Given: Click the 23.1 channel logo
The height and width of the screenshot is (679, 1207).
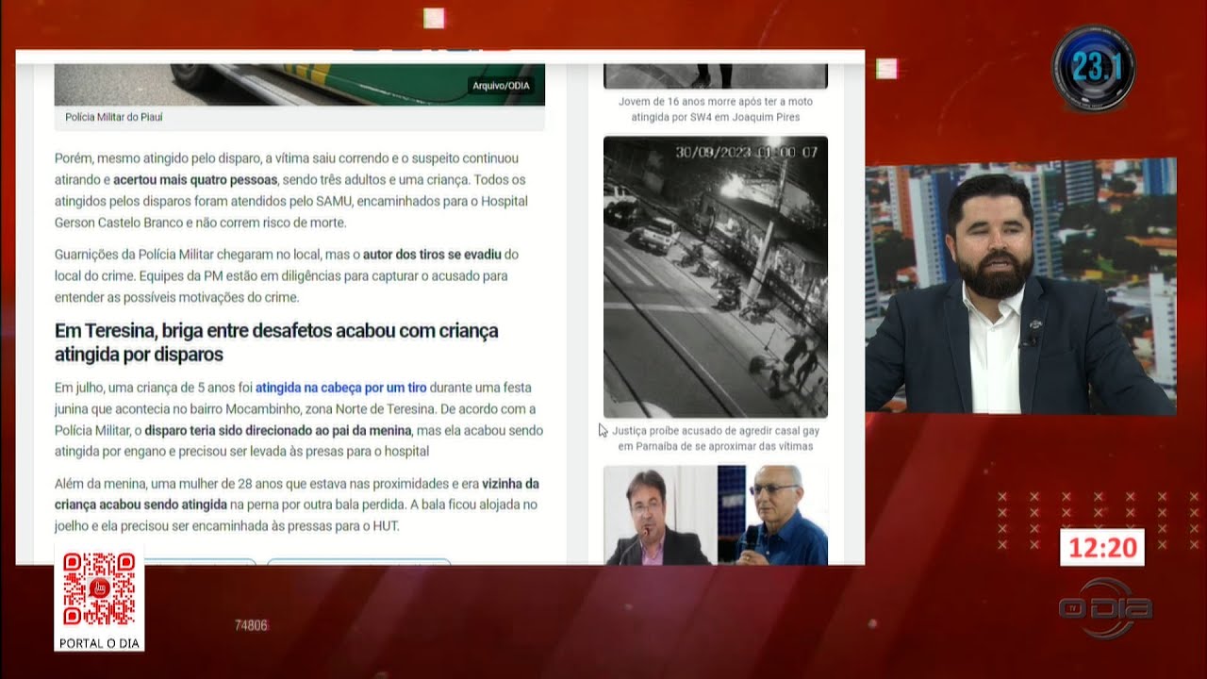Looking at the screenshot, I should pos(1094,69).
